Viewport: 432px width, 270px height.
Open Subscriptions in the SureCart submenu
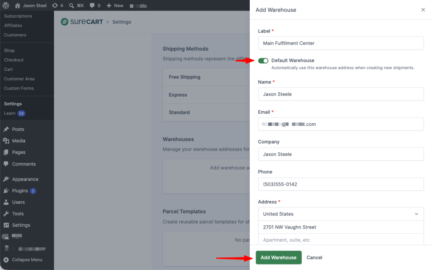[x=18, y=16]
